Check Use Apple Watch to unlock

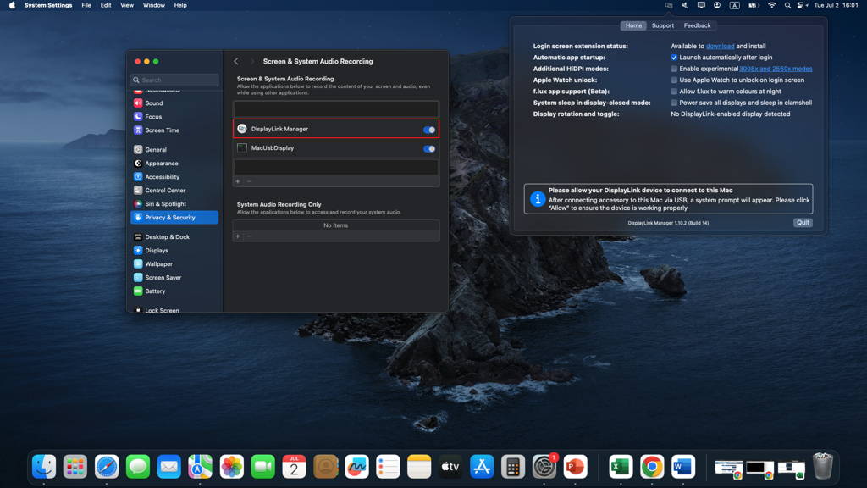674,80
